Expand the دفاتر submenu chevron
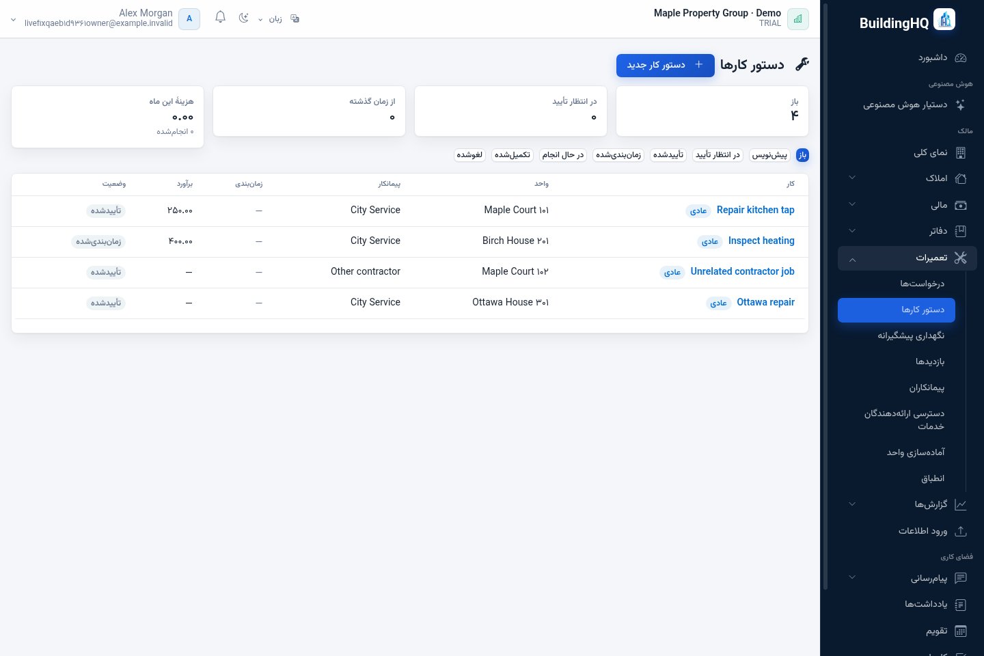This screenshot has width=984, height=656. coord(852,230)
